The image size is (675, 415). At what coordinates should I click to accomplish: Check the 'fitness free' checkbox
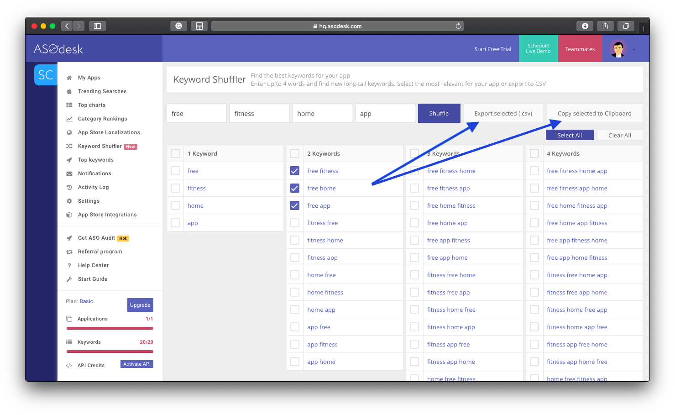(x=295, y=223)
